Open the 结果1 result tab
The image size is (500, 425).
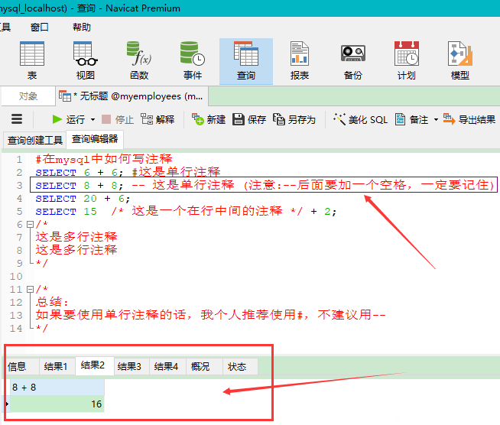click(56, 366)
